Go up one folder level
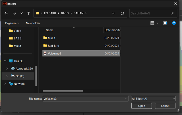Screen dimensions: 182x115 [28, 13]
